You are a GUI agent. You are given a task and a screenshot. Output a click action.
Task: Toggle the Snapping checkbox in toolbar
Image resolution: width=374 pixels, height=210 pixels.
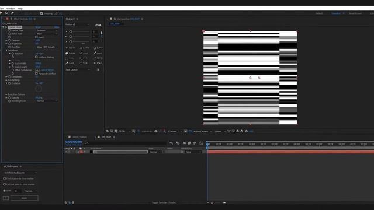coord(41,13)
